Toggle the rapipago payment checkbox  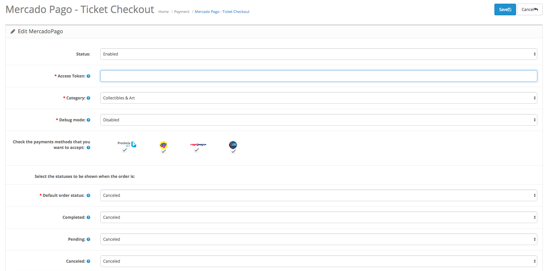[196, 150]
